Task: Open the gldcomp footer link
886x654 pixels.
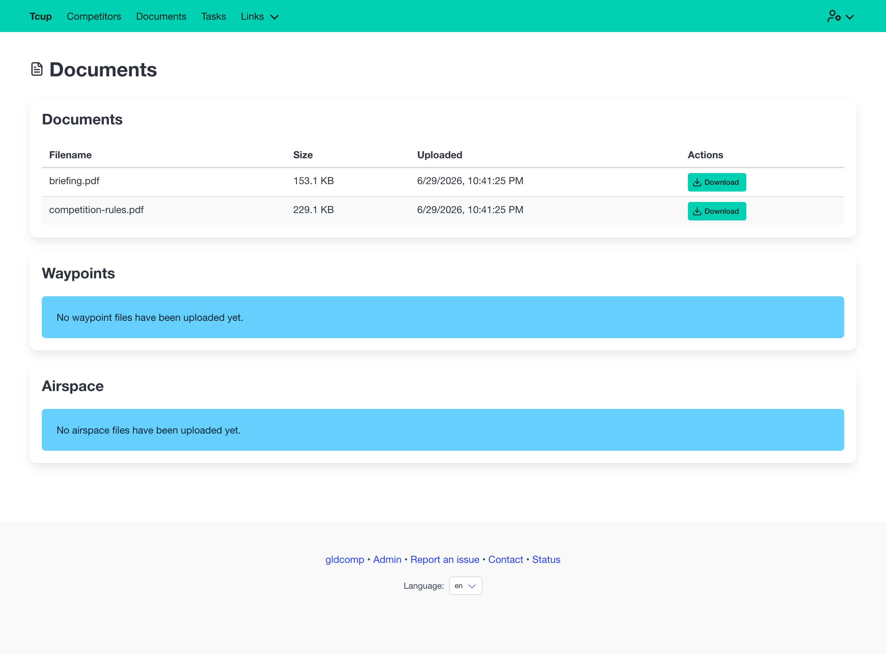Action: [345, 559]
